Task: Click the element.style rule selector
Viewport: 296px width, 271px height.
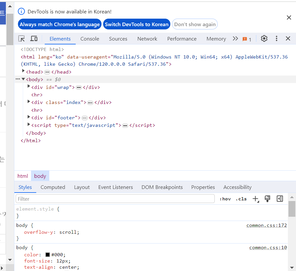Action: pyautogui.click(x=35, y=209)
